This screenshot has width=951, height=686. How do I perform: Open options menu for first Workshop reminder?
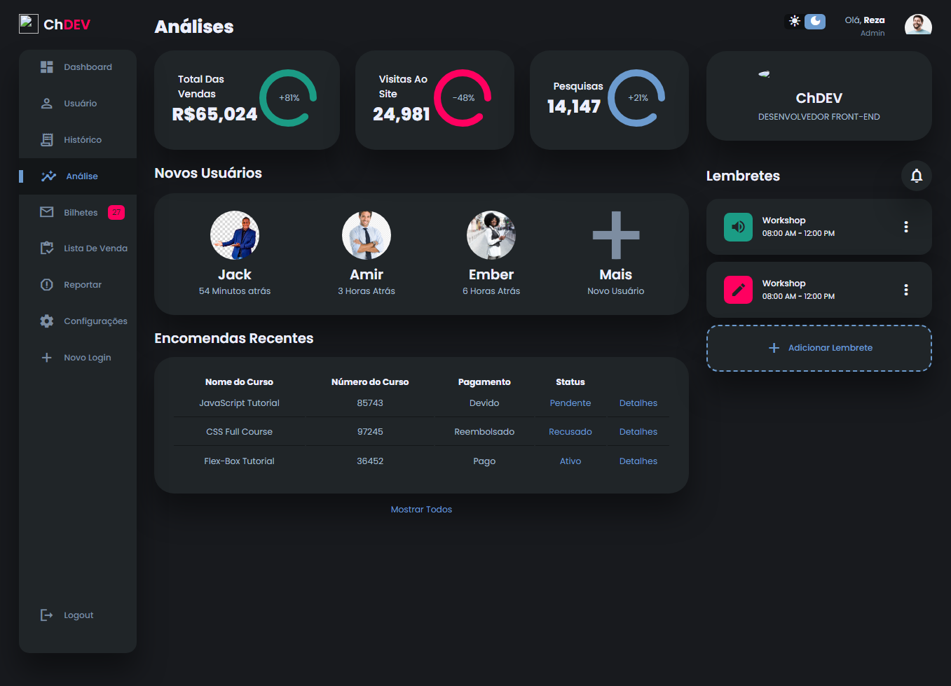click(x=905, y=227)
